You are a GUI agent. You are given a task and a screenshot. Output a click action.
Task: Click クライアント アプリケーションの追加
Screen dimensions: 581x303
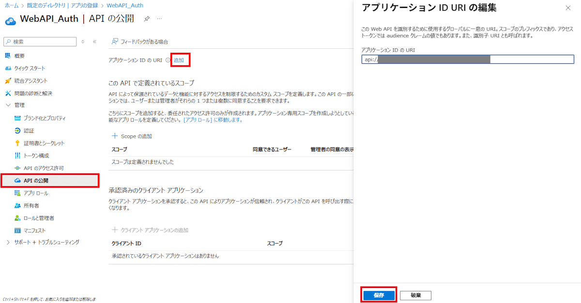[150, 230]
